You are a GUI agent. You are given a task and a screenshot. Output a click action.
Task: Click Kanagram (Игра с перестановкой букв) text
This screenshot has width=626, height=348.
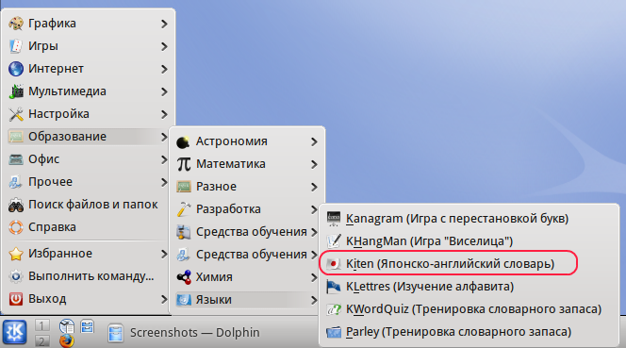457,219
